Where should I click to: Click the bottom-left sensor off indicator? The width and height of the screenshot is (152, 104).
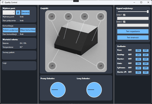[x=52, y=65]
